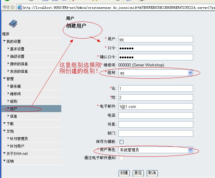Click into the 电话 input field
The image size is (215, 178).
coord(155,115)
